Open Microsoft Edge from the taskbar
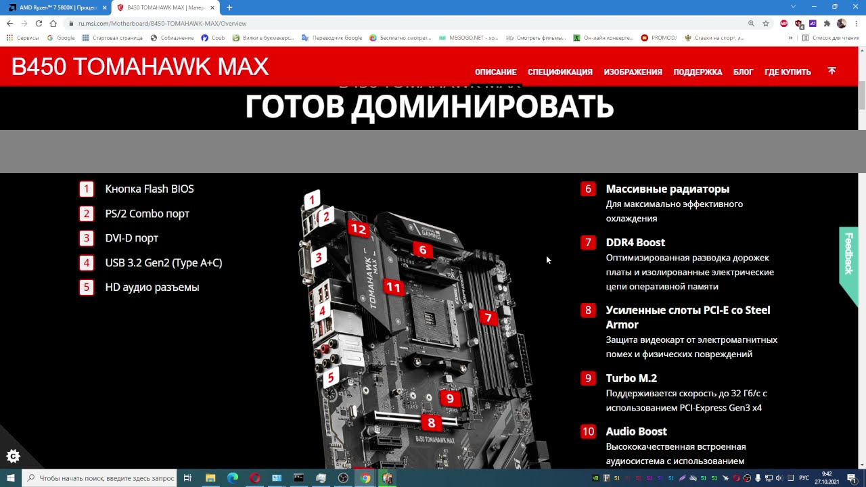 233,478
